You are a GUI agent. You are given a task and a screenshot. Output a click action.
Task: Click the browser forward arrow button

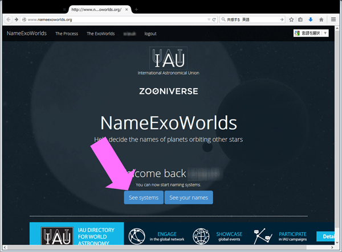pyautogui.click(x=17, y=19)
